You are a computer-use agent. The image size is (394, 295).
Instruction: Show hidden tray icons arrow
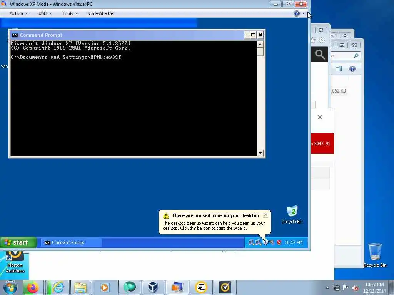pos(327,288)
